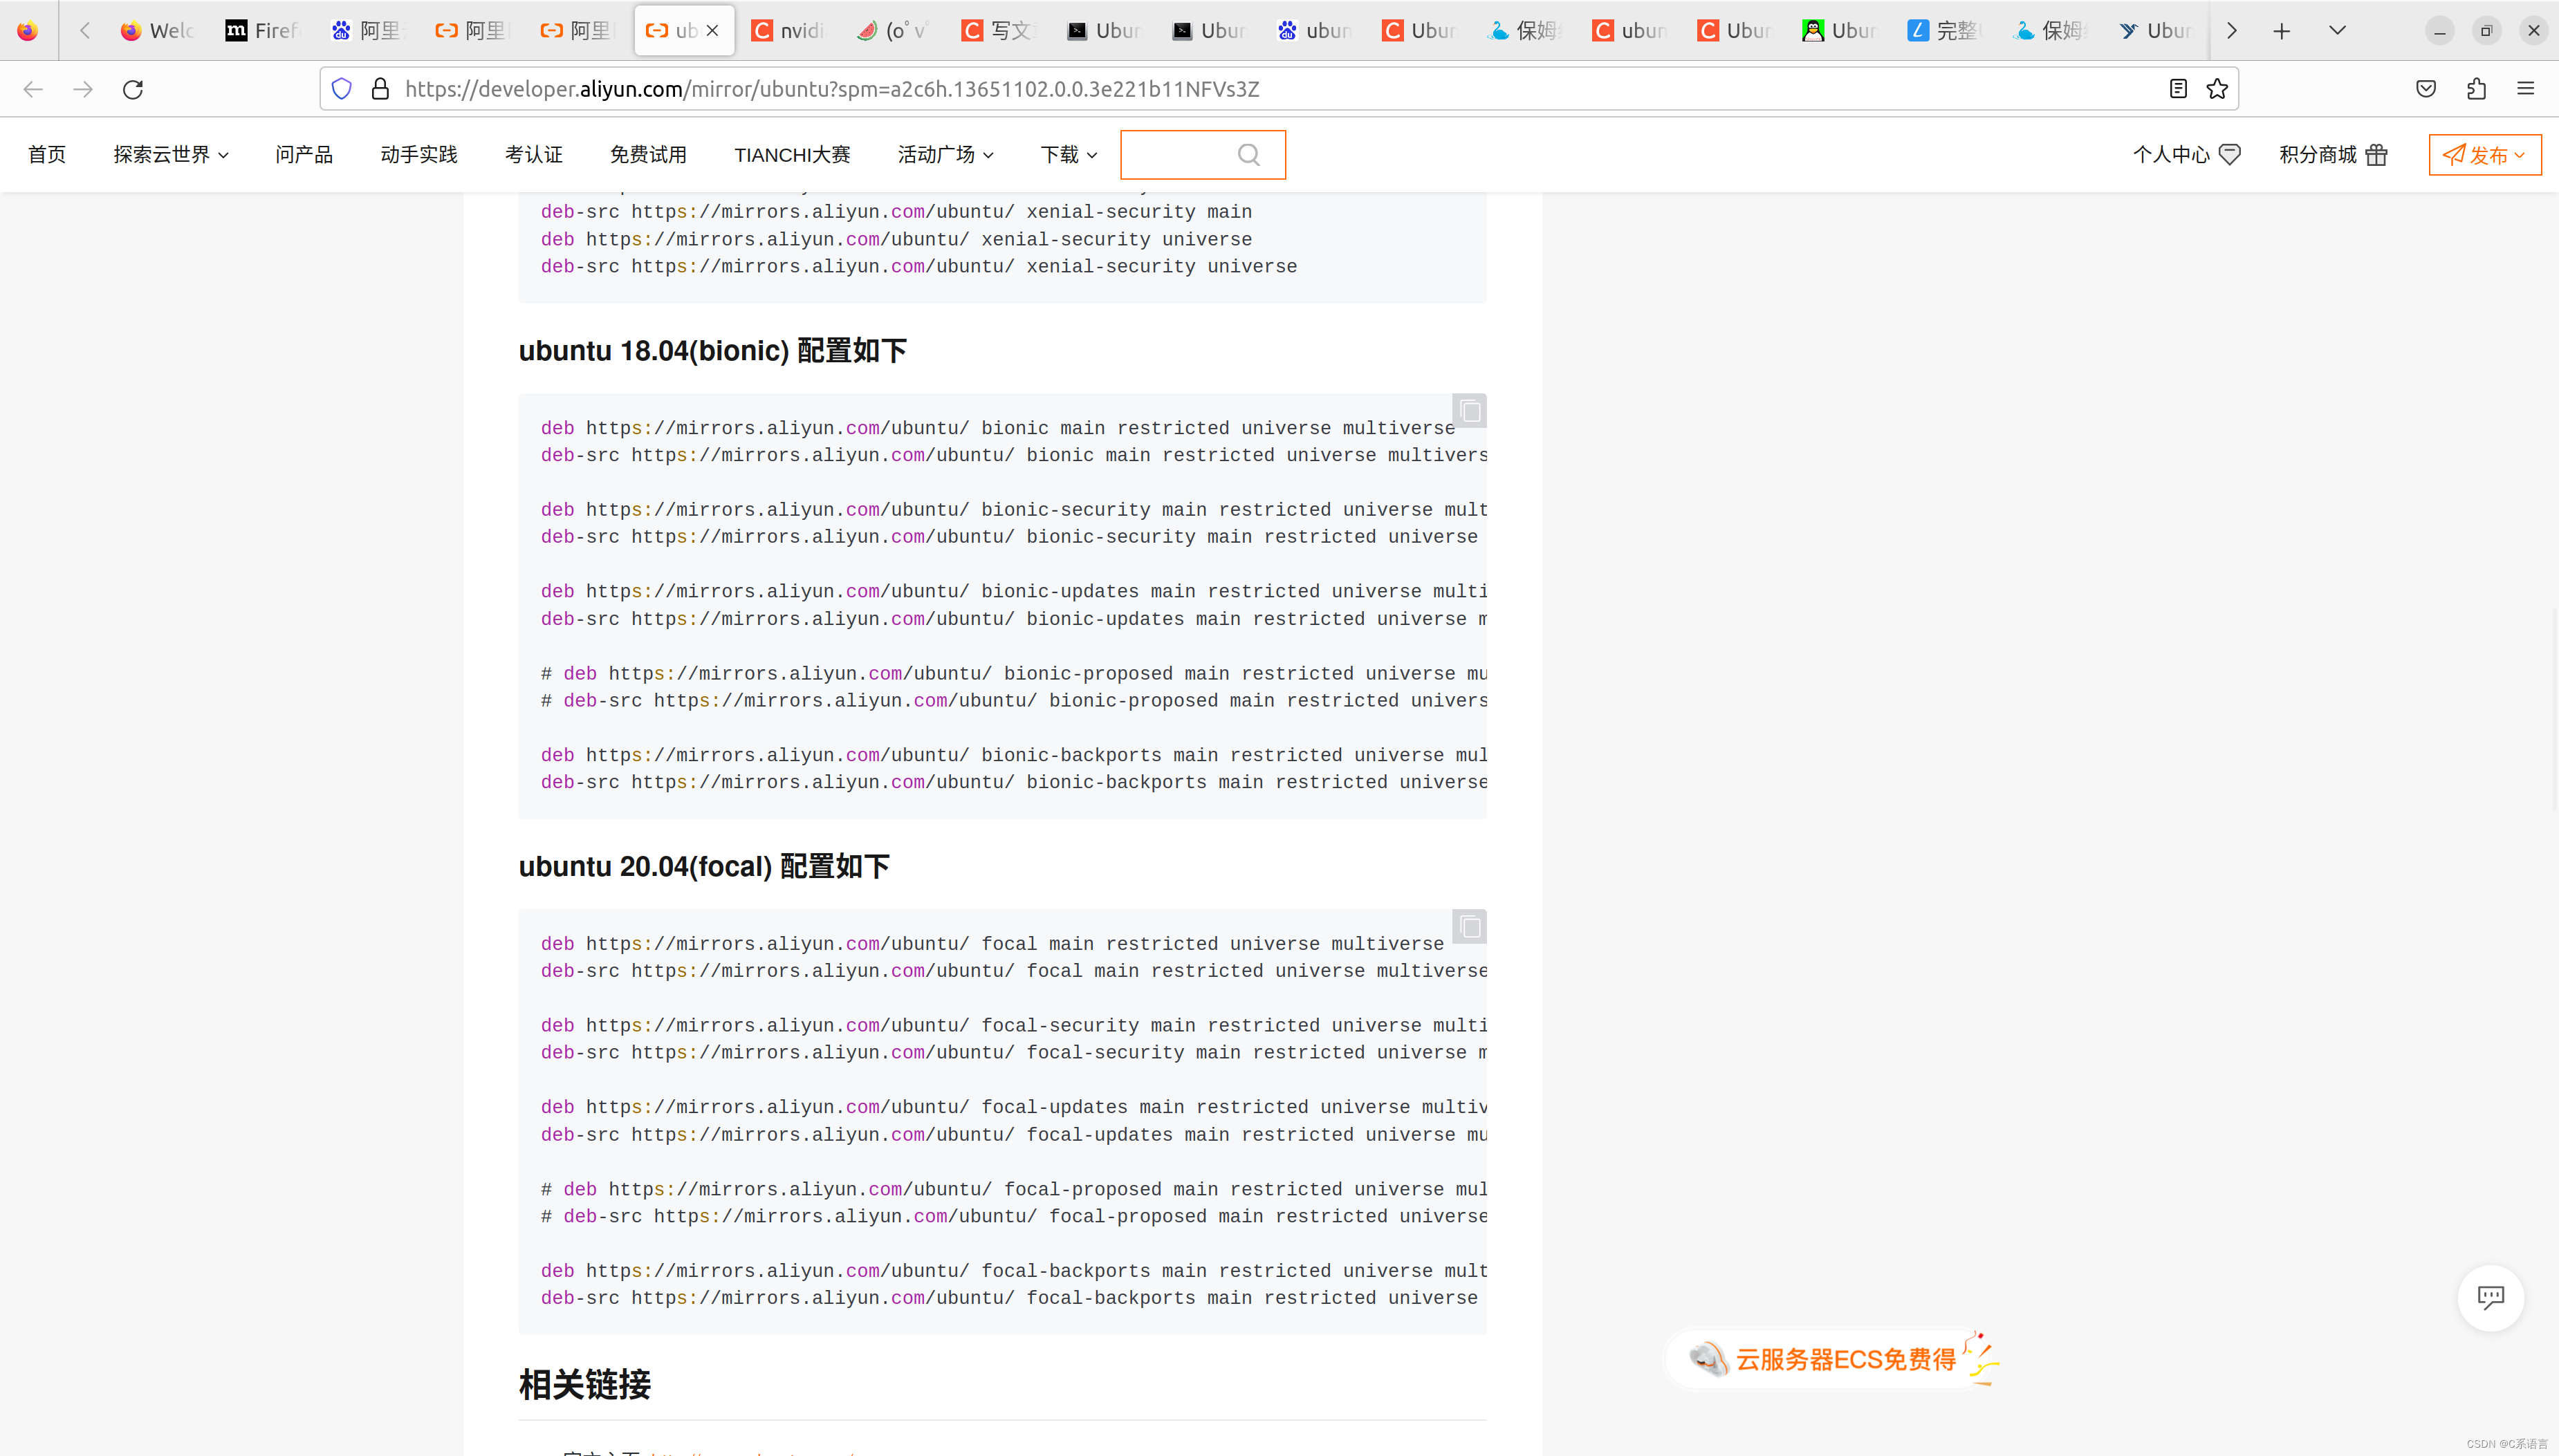
Task: Open the TIANCHI大赛 nav item
Action: (793, 155)
